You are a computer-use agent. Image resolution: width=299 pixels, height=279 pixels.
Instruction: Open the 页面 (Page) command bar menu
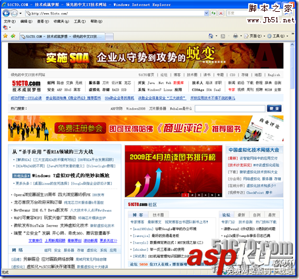pyautogui.click(x=254, y=36)
